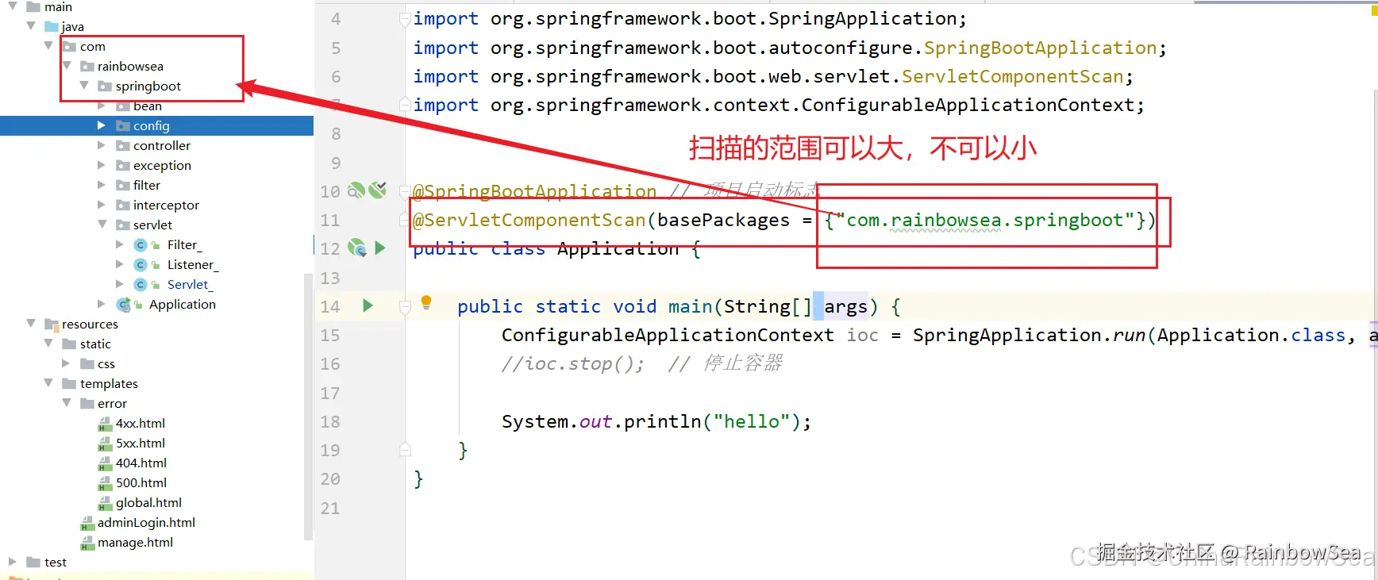Click the Spring bean gutter icon on line 10
The image size is (1378, 580).
356,190
